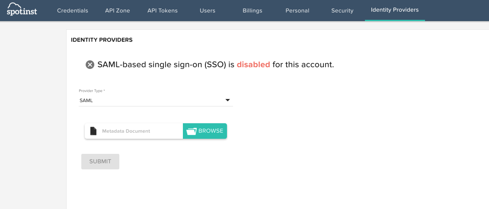Switch to the Security tab
Image resolution: width=489 pixels, height=209 pixels.
[x=342, y=10]
